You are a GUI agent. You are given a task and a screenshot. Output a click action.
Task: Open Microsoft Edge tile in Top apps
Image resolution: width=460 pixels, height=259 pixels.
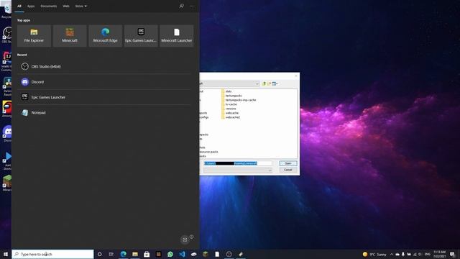click(106, 36)
